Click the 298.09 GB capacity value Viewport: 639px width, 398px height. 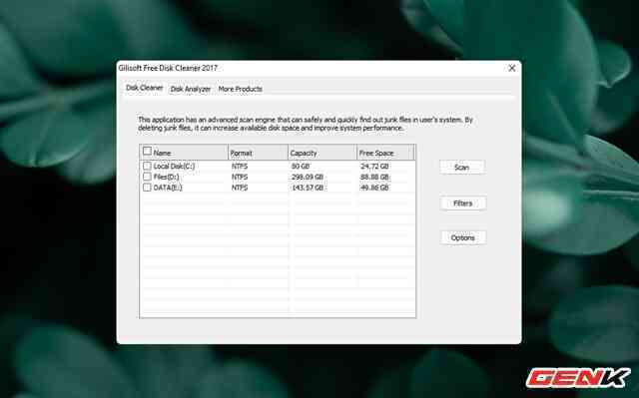tap(308, 177)
